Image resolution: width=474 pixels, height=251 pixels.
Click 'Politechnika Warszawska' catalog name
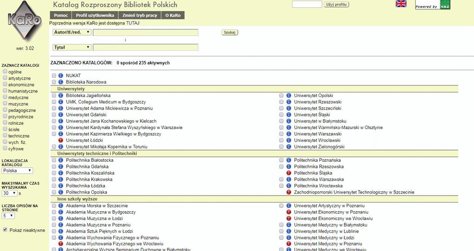[319, 179]
